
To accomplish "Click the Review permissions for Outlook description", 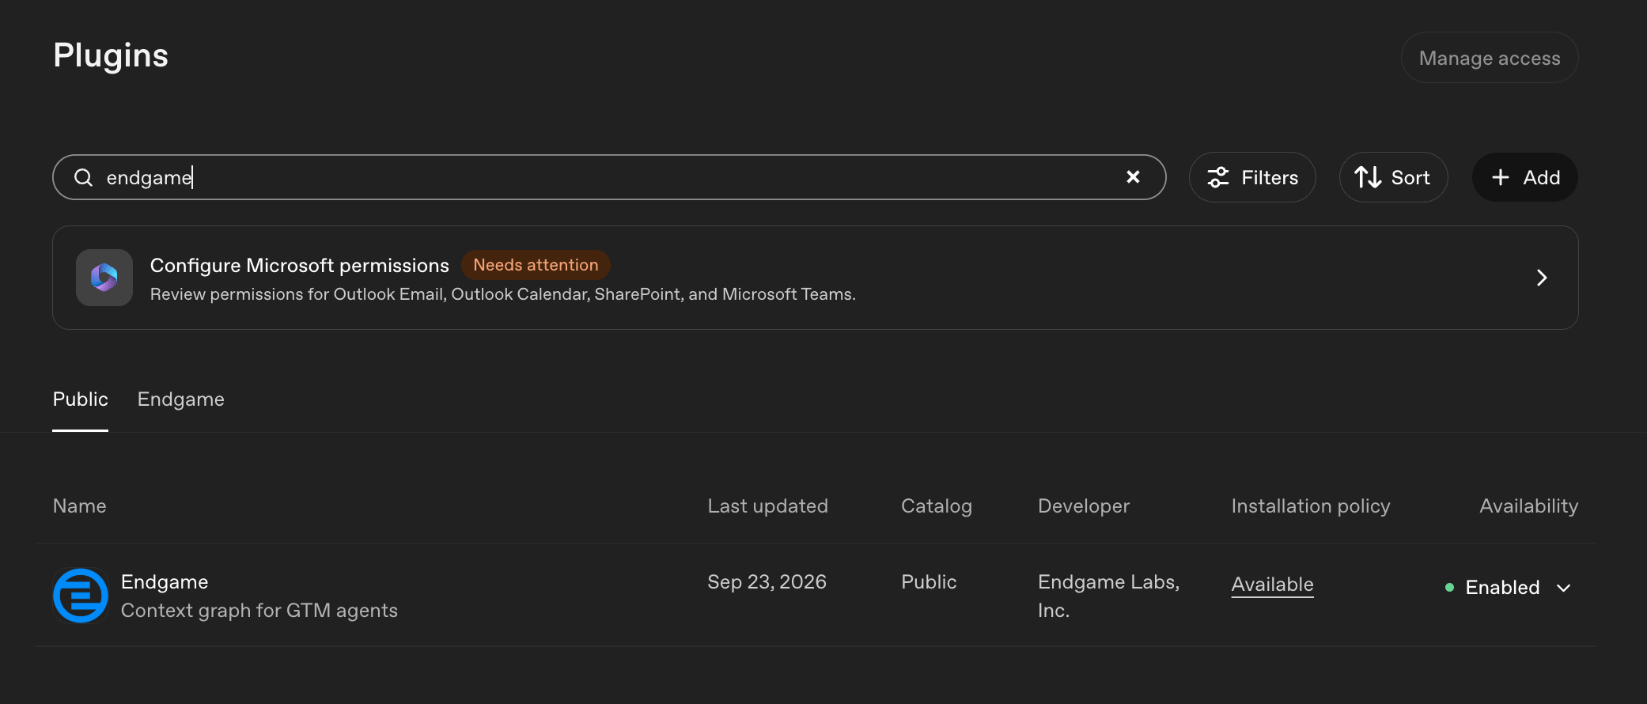I will (503, 294).
